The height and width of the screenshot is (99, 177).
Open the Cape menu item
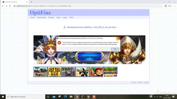[x=58, y=17]
